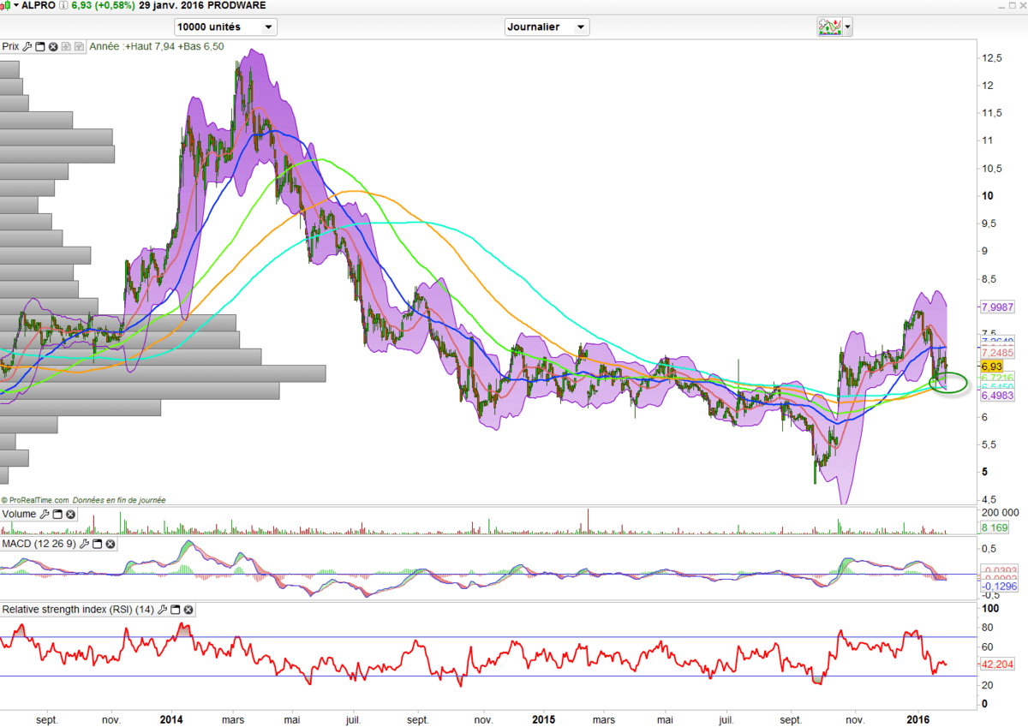Viewport: 1028px width, 727px height.
Task: Open RSI (14) wrench settings
Action: click(163, 610)
